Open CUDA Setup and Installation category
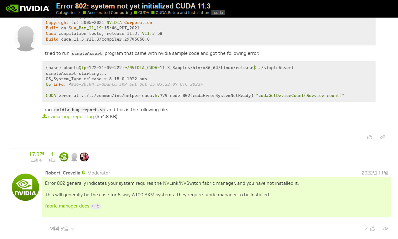 (x=180, y=13)
